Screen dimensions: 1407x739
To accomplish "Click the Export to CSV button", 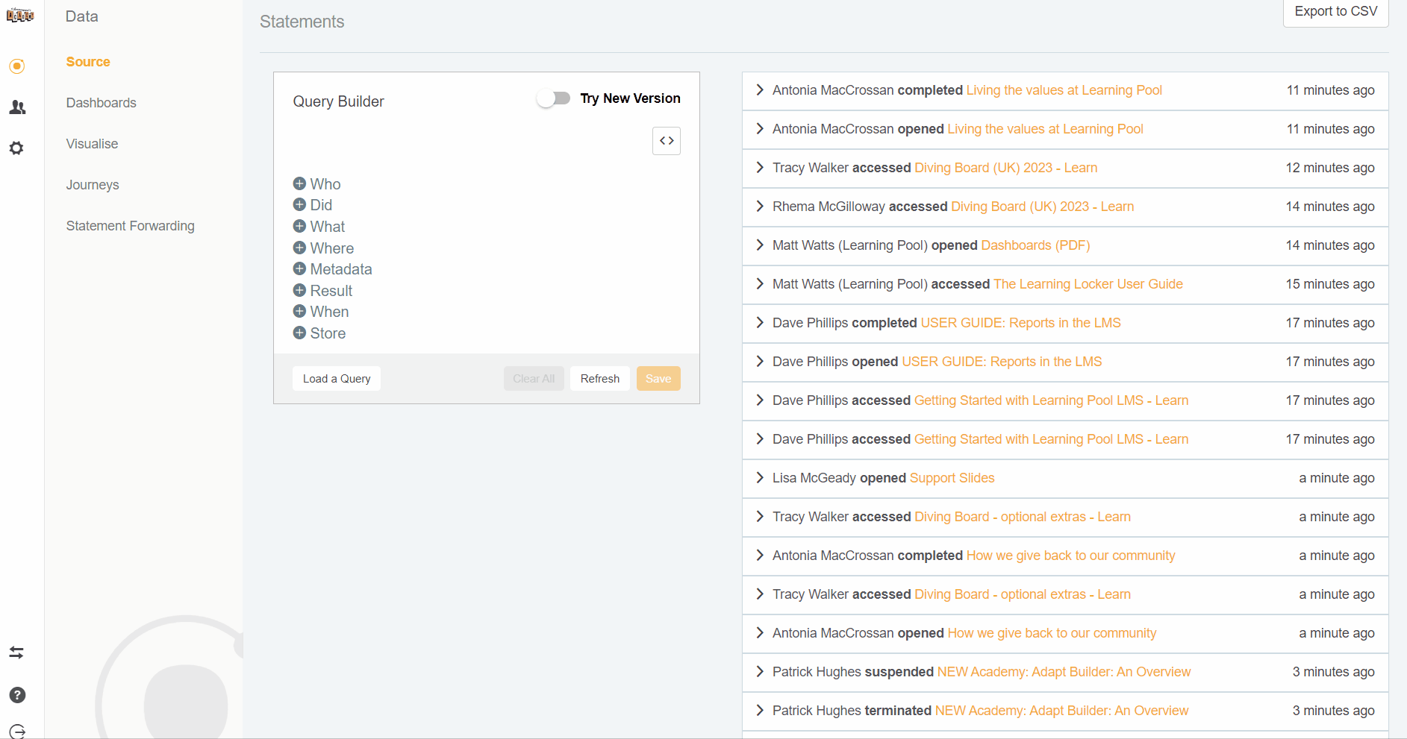I will [x=1335, y=11].
